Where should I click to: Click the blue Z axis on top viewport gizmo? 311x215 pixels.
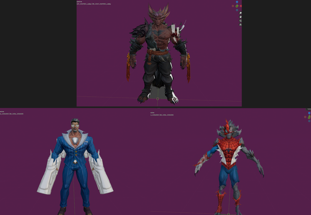(237, 2)
